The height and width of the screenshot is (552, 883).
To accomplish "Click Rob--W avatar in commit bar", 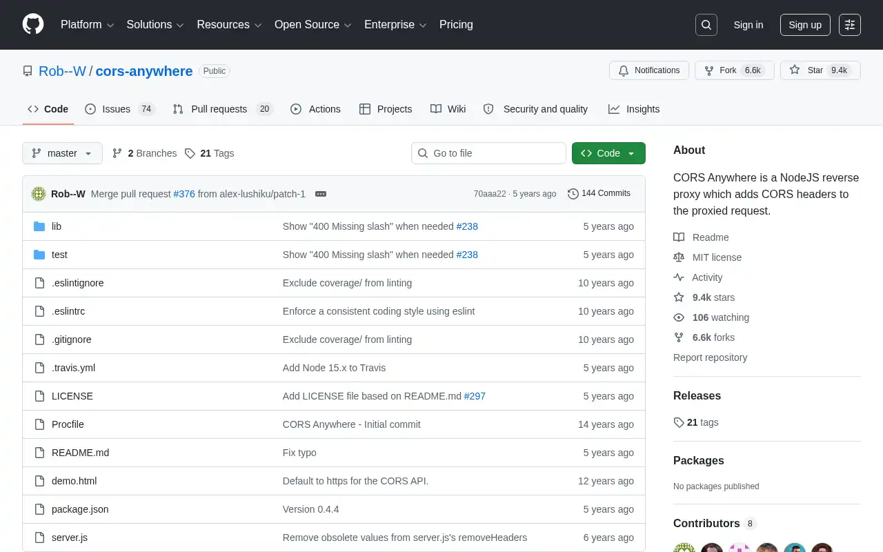I will coord(39,194).
